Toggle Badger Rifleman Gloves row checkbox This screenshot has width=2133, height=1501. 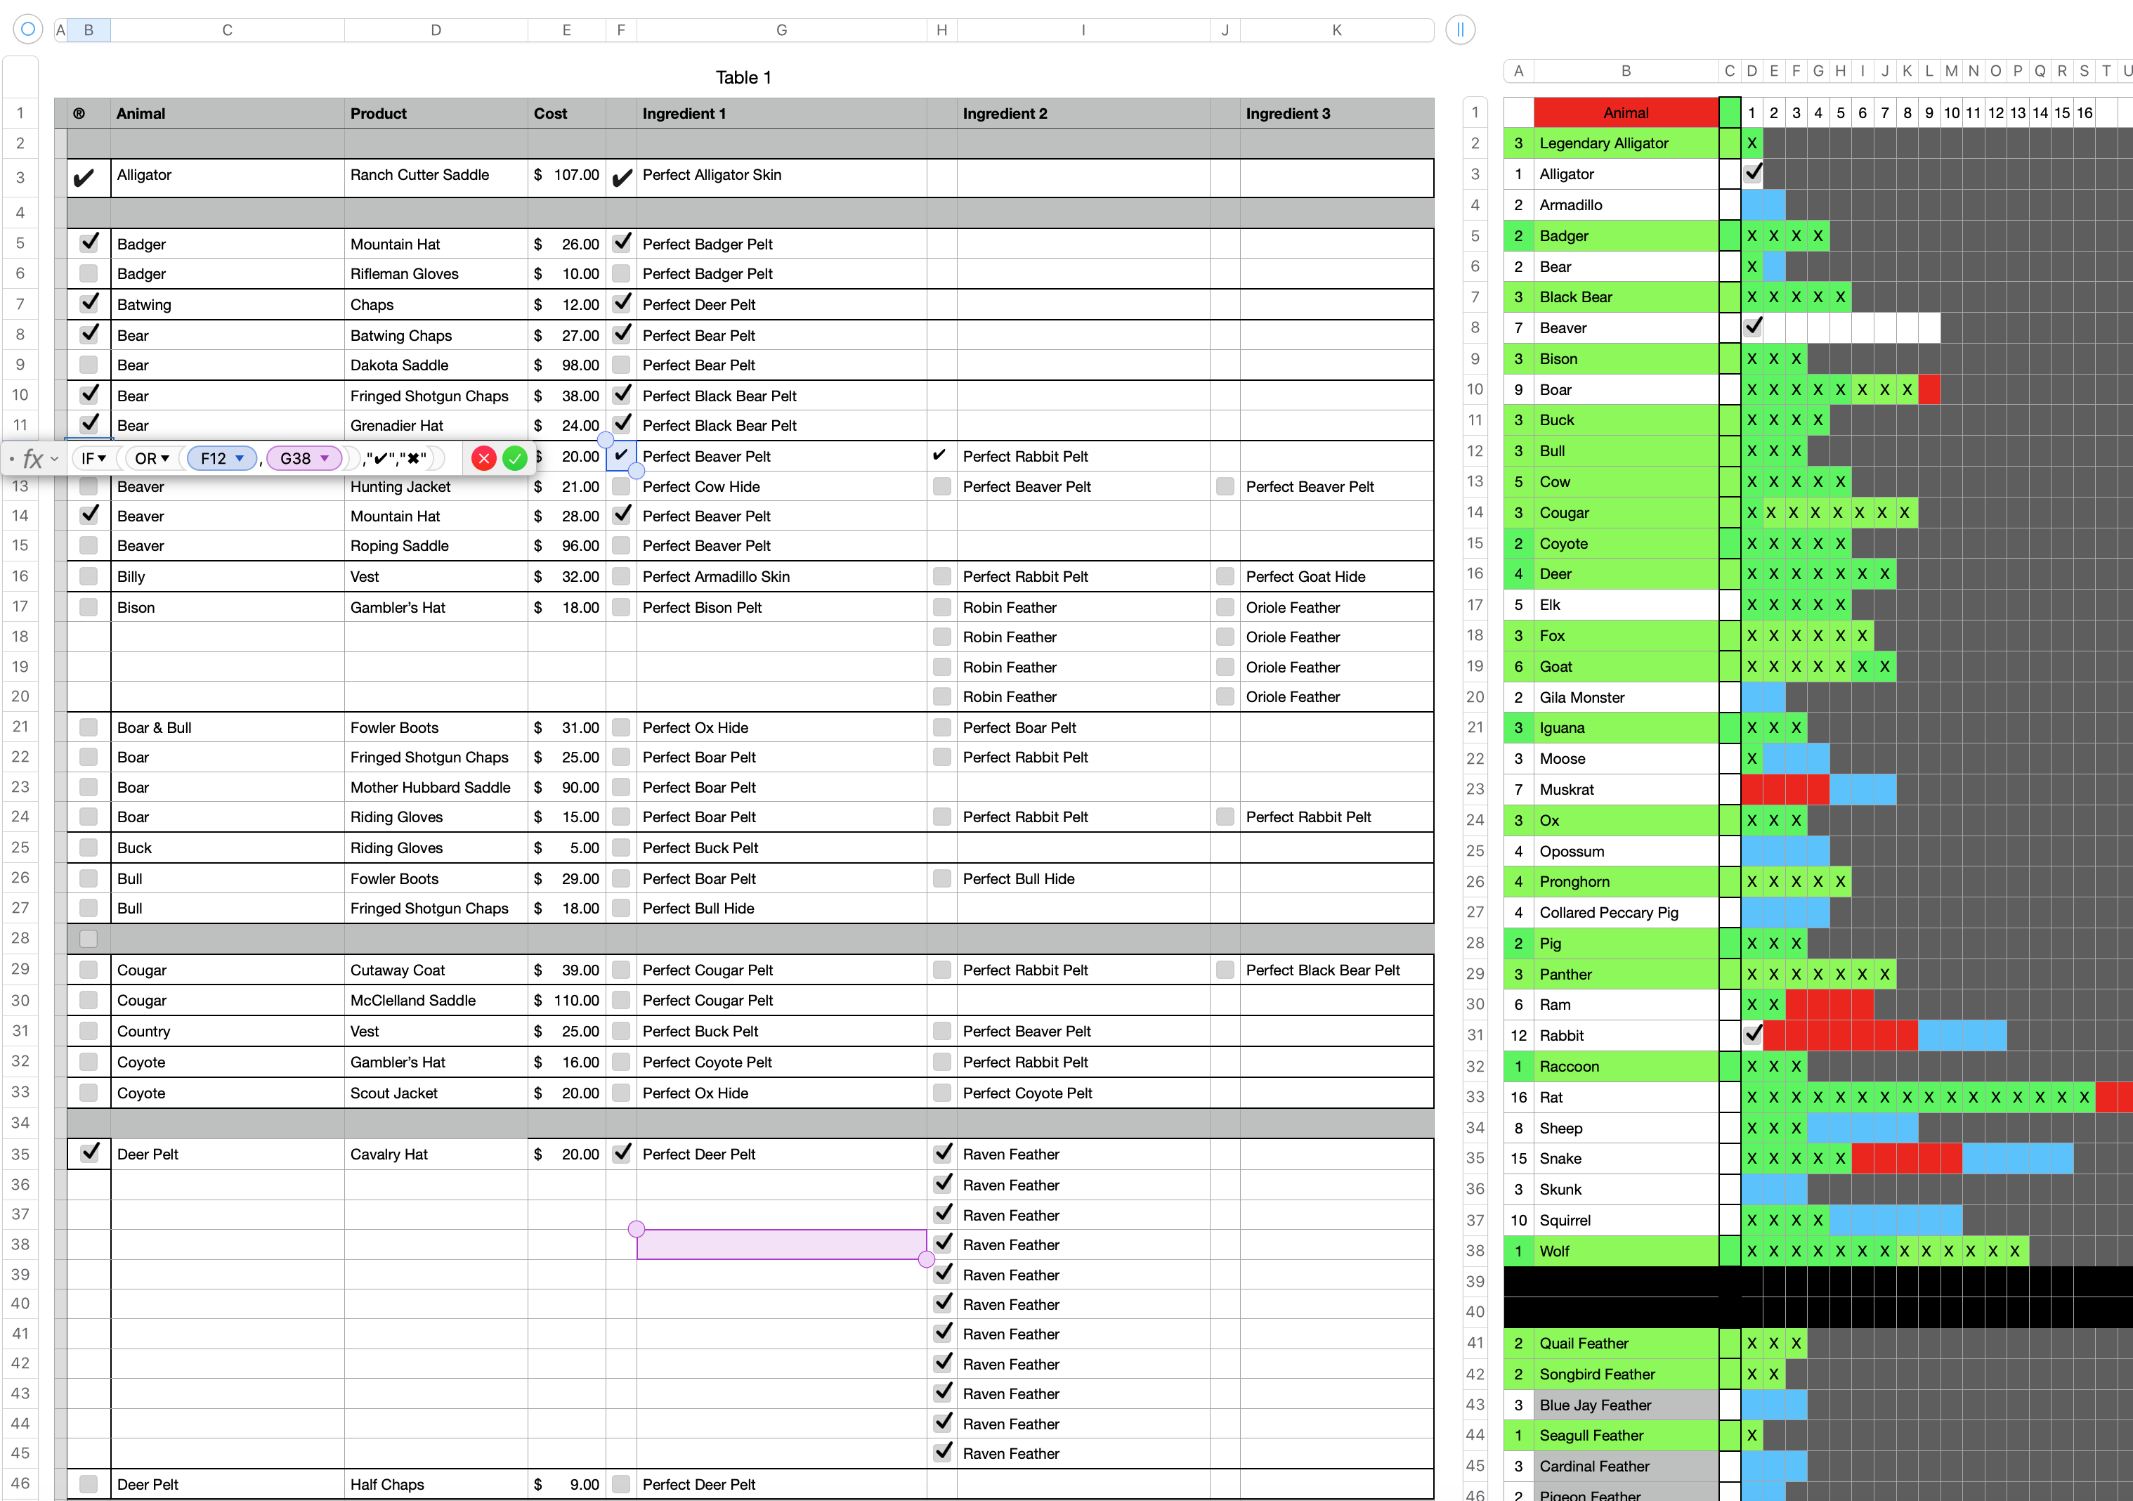[89, 273]
